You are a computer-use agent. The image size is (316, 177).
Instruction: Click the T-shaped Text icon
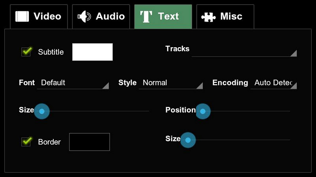point(147,17)
